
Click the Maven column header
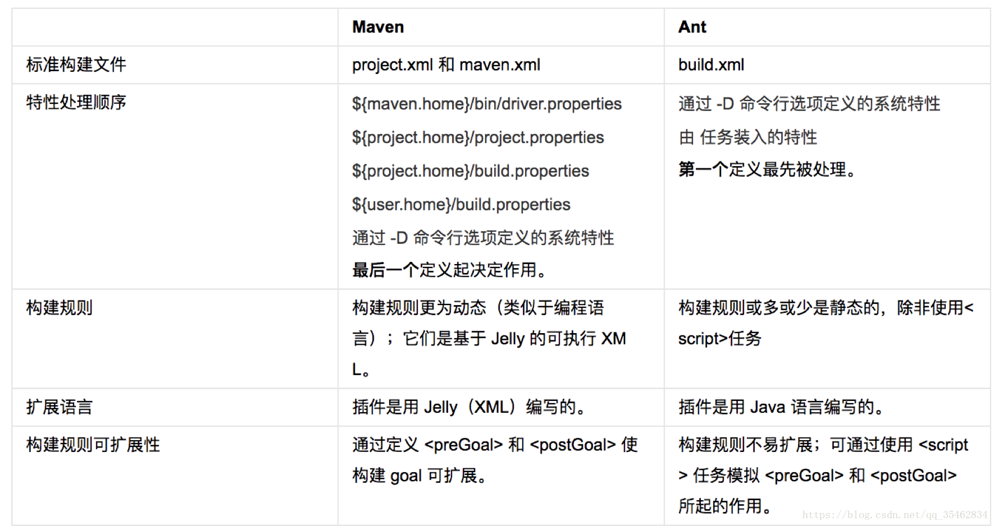(x=377, y=27)
